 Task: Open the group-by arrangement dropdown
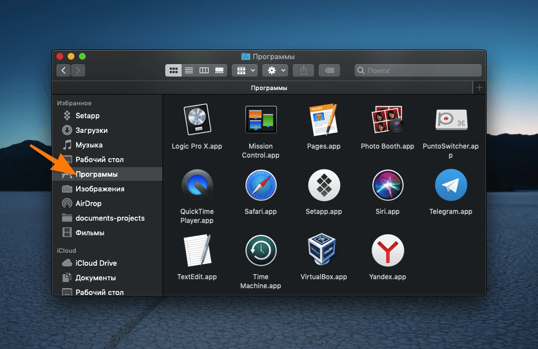[245, 70]
